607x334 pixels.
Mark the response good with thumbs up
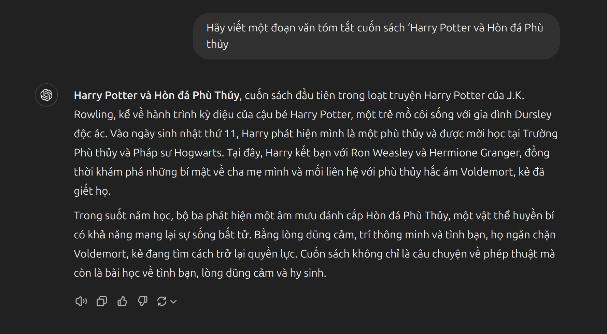(122, 301)
